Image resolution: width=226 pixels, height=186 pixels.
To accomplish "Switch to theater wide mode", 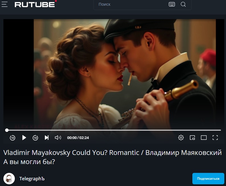I will (x=204, y=138).
